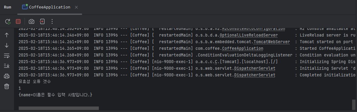The height and width of the screenshot is (112, 357).
Task: Rerun CoffeeApplication with the rerun icon
Action: [x=8, y=21]
